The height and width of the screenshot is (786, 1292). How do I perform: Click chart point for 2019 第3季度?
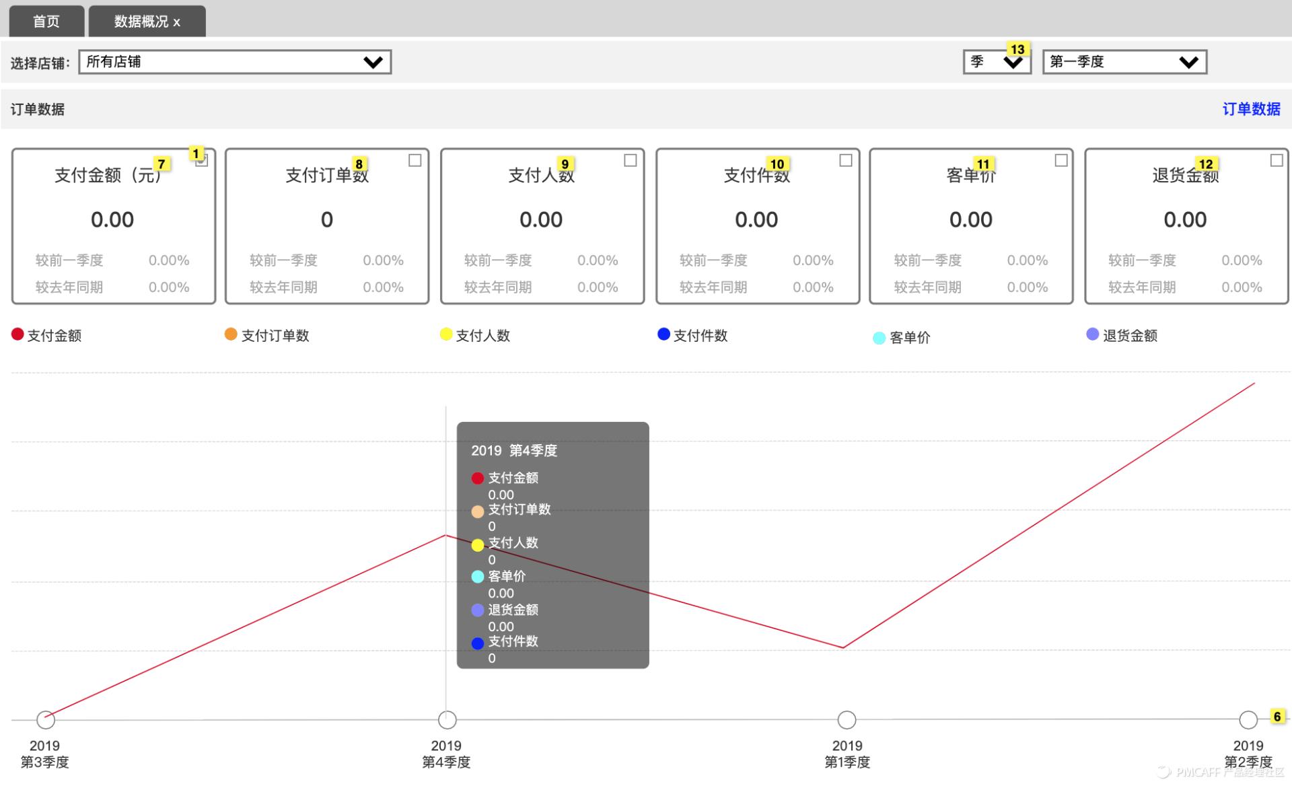click(45, 719)
